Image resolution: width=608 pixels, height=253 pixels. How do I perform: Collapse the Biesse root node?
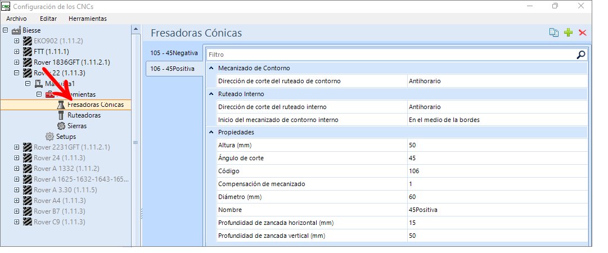[x=5, y=30]
